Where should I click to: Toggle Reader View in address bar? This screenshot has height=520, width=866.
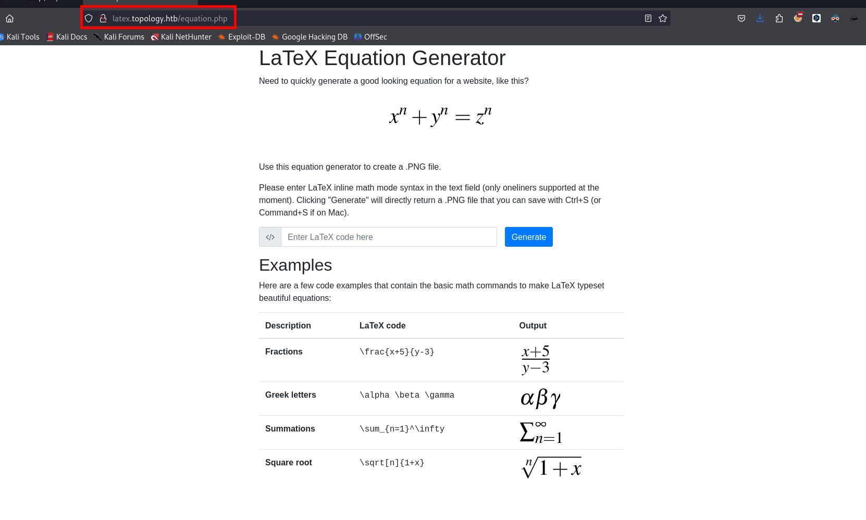[x=648, y=19]
